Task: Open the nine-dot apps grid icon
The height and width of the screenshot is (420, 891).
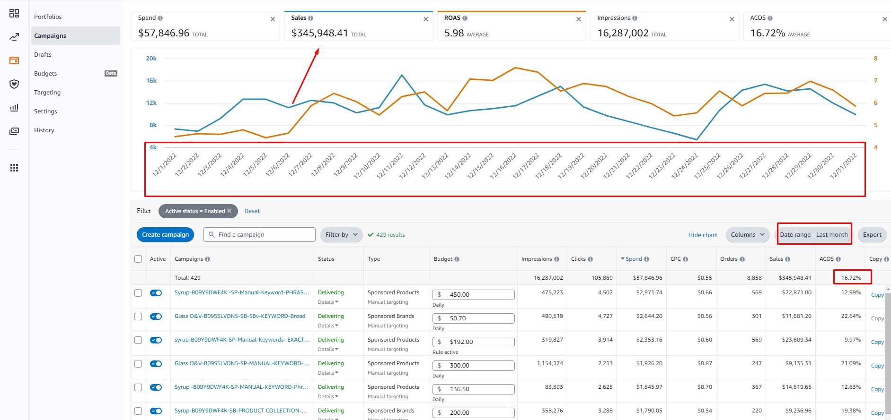Action: point(14,168)
